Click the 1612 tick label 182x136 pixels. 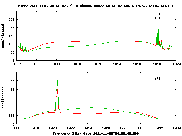tap(97, 64)
